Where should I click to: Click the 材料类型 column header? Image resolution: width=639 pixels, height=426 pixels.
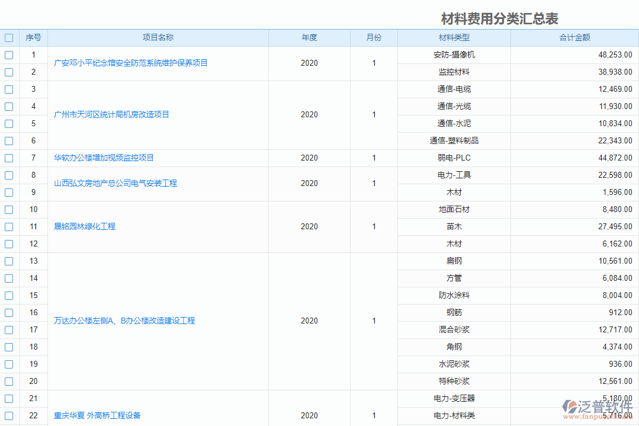click(x=453, y=37)
